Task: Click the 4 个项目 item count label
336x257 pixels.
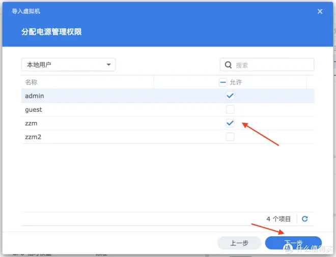Action: coord(278,219)
